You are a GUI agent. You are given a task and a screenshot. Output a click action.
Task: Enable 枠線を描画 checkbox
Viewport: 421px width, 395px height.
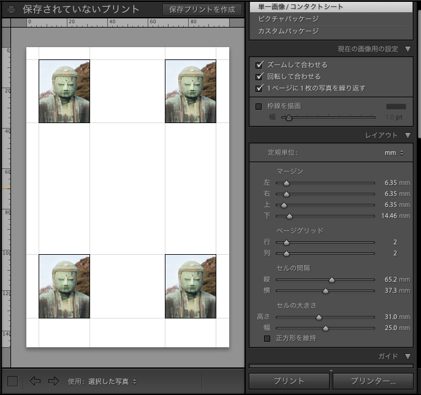click(x=259, y=107)
